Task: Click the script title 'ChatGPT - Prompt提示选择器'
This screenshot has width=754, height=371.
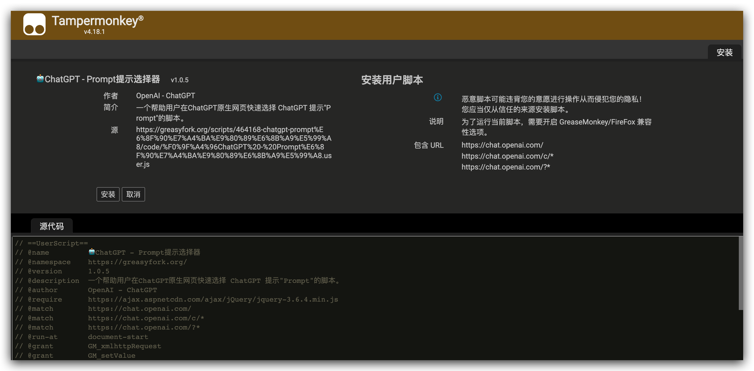Action: tap(102, 79)
